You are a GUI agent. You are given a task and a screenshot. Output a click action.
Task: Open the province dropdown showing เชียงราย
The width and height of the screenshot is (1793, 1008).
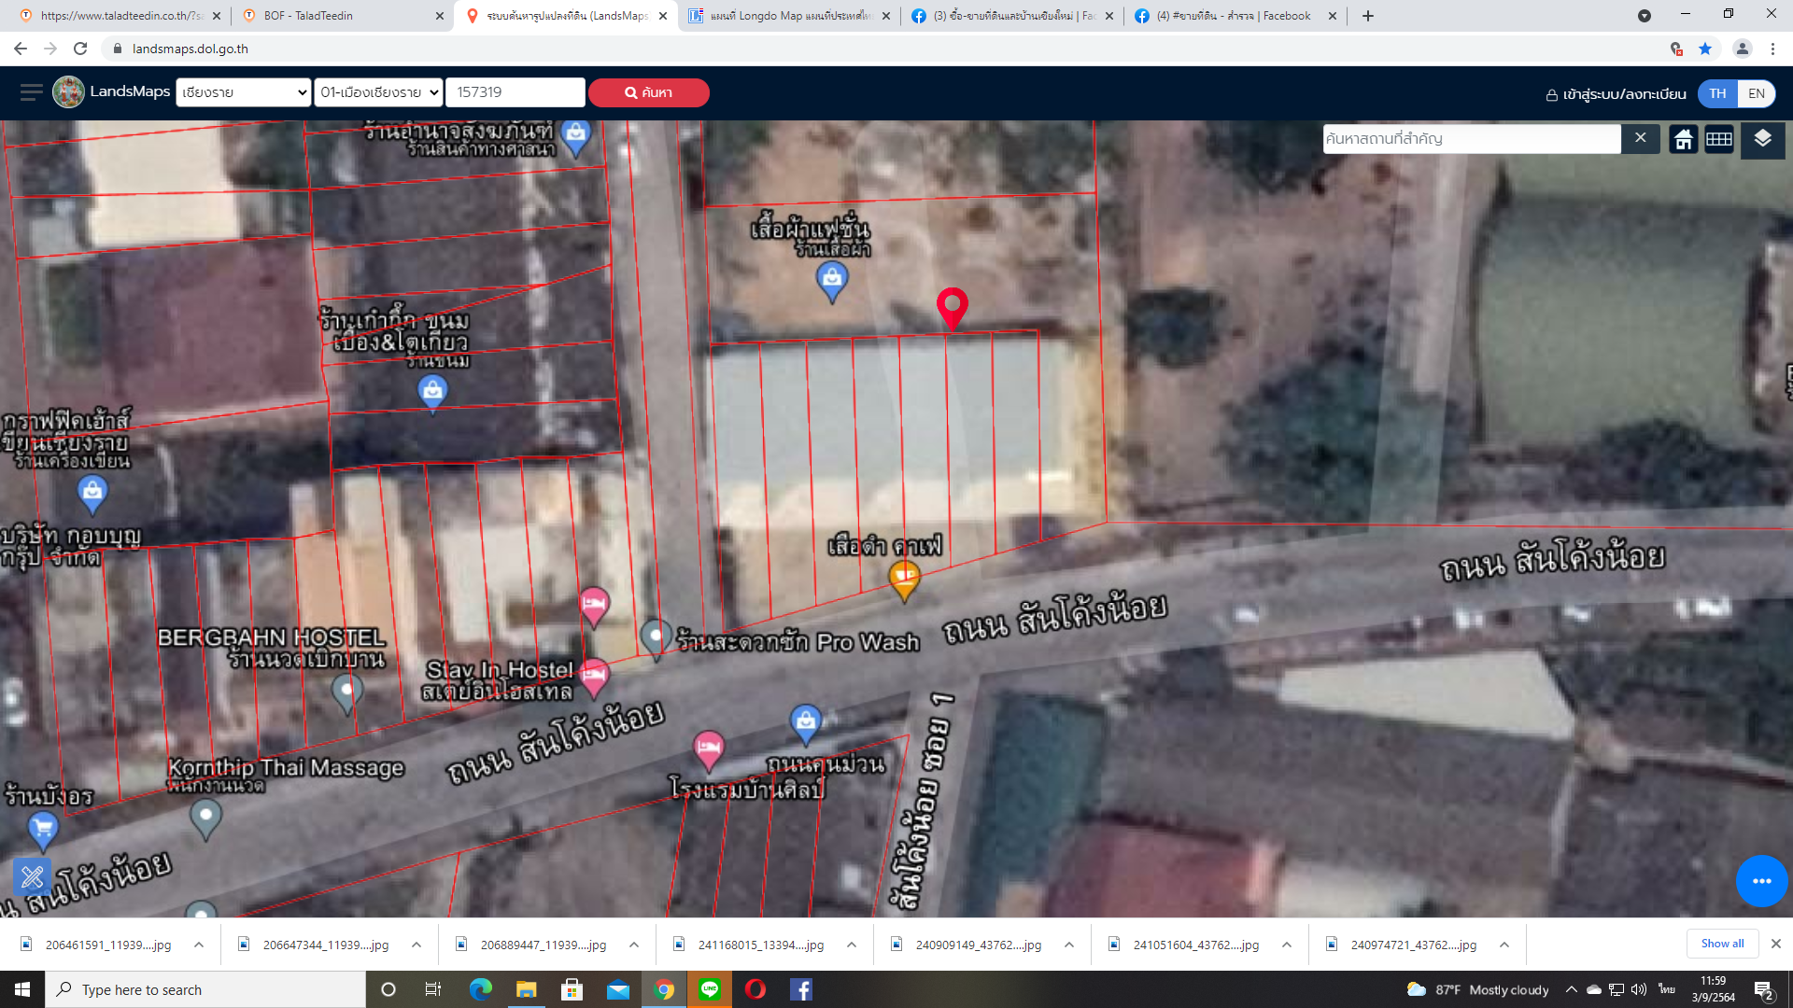[x=244, y=92]
